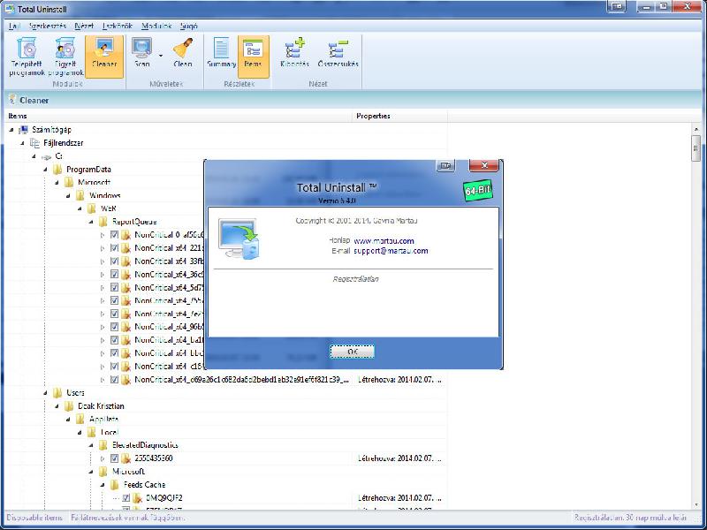707x530 pixels.
Task: Open the Figyelt programok module
Action: 65,57
